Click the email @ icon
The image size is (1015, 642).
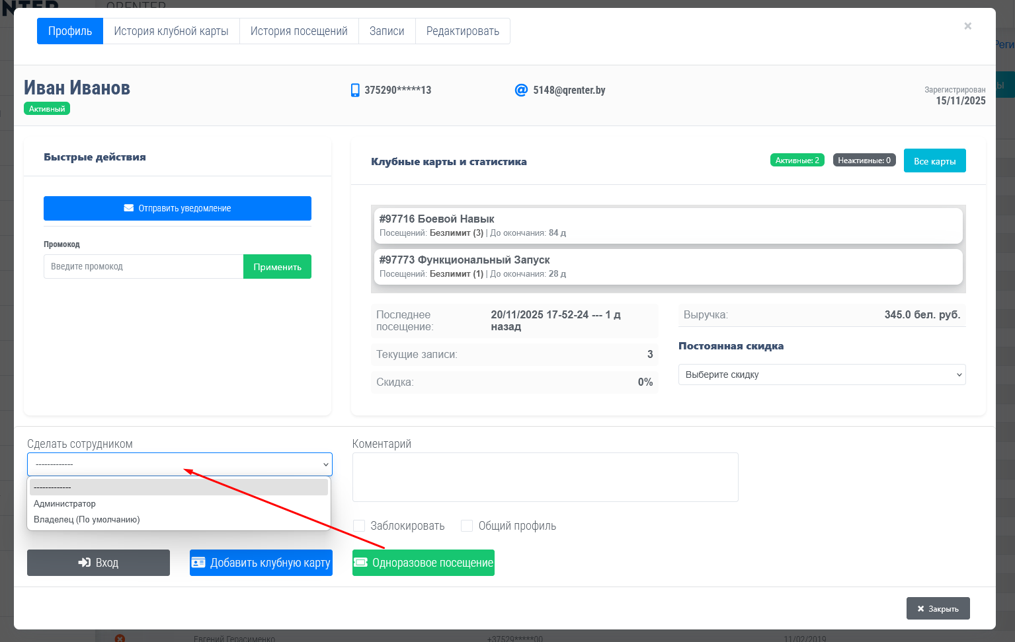(521, 90)
